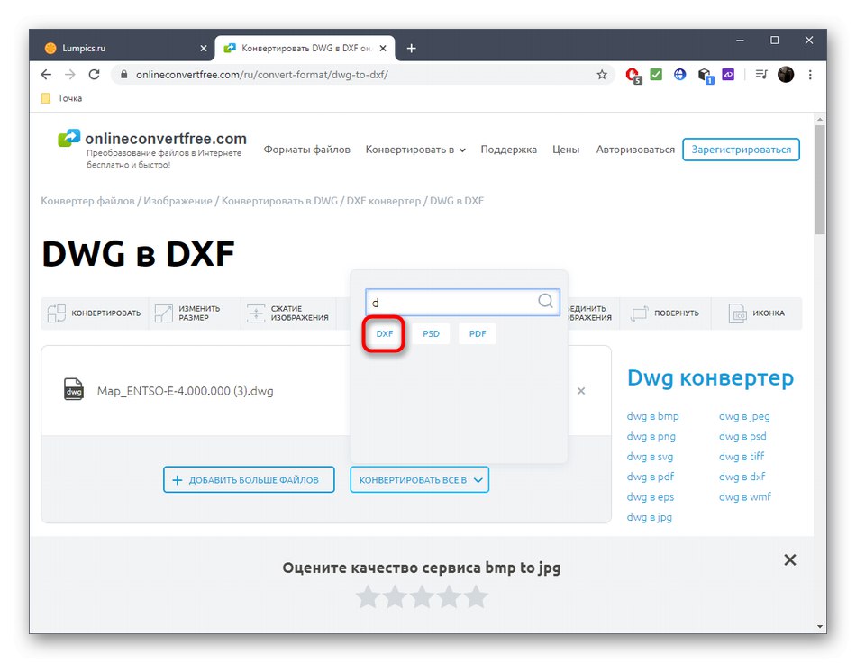Screen dimensions: 856x663
Task: Rate service with the first star
Action: pyautogui.click(x=368, y=596)
